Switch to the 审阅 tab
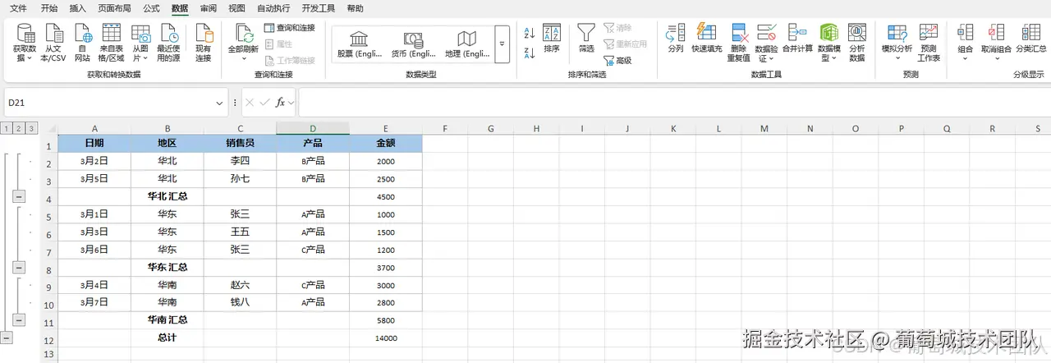Screen dimensions: 1051x363 tap(209, 8)
